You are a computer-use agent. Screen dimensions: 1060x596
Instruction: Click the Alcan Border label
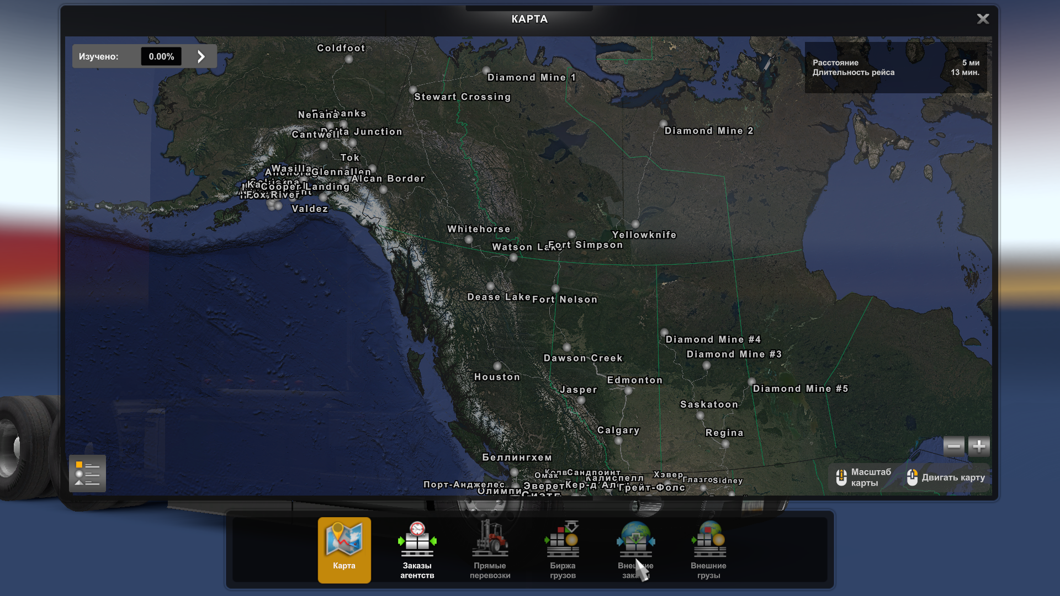tap(388, 178)
